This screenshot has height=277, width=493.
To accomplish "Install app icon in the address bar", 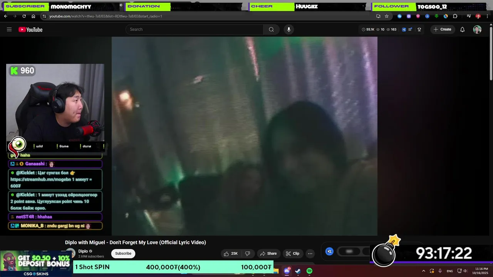I will pyautogui.click(x=378, y=16).
